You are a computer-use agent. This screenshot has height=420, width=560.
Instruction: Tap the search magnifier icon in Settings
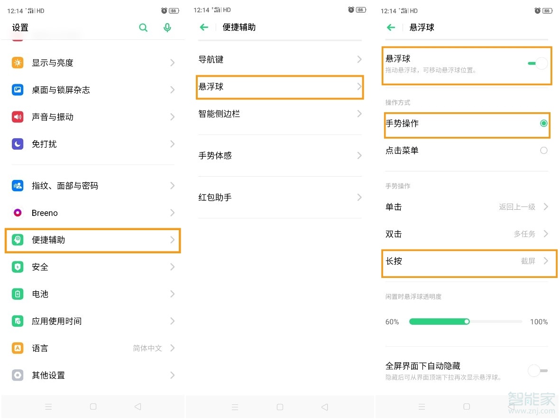tap(143, 27)
